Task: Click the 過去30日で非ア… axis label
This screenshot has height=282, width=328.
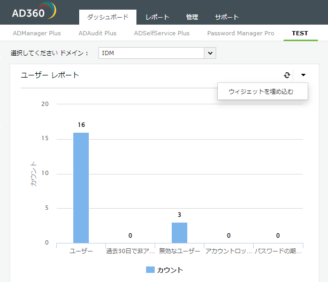Action: pos(130,250)
